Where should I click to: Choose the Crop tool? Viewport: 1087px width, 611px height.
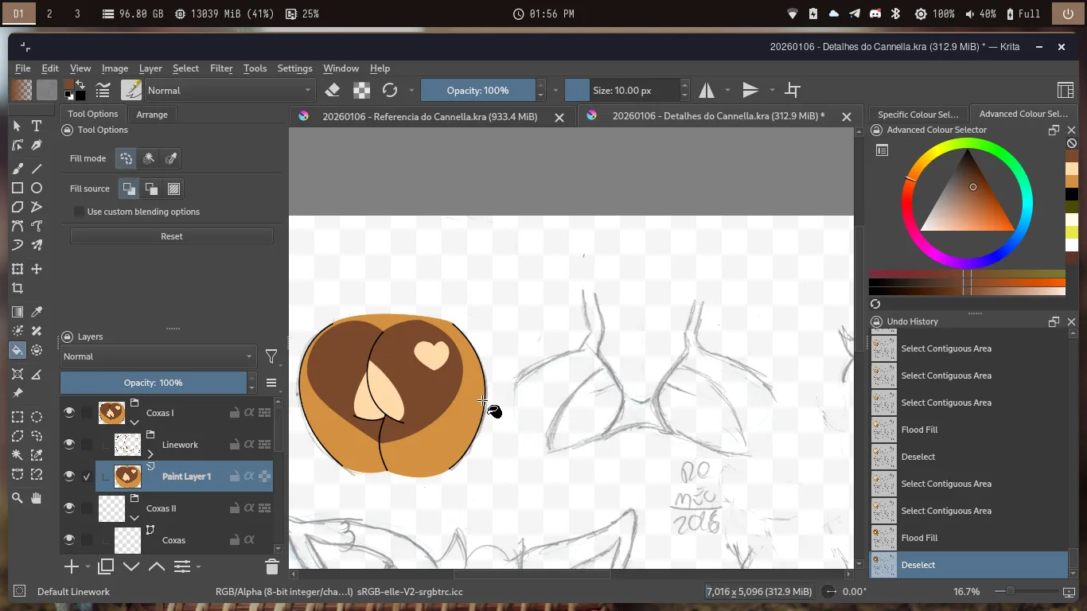[18, 289]
